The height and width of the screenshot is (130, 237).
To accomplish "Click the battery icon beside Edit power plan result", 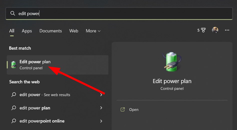I will click(x=14, y=65).
